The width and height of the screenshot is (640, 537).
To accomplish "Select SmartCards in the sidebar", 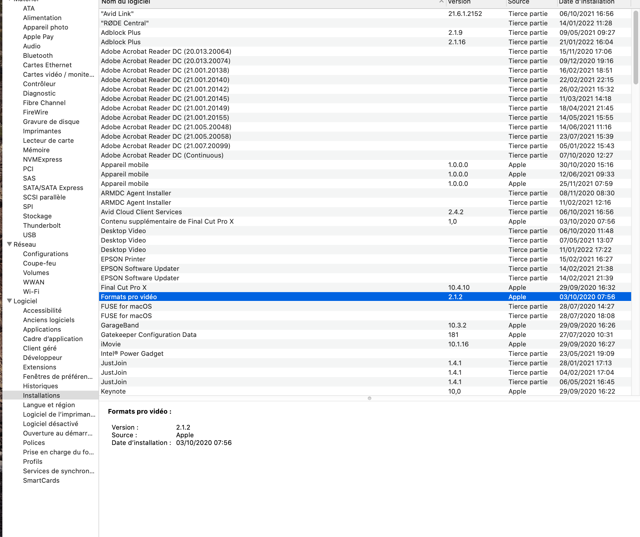I will coord(41,480).
